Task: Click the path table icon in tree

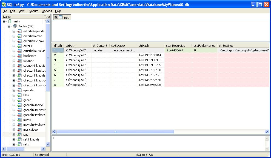Action: 19,134
